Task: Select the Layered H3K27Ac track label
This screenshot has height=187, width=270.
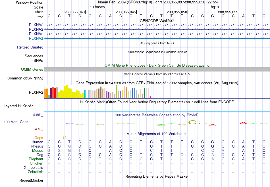Action: pyautogui.click(x=18, y=106)
